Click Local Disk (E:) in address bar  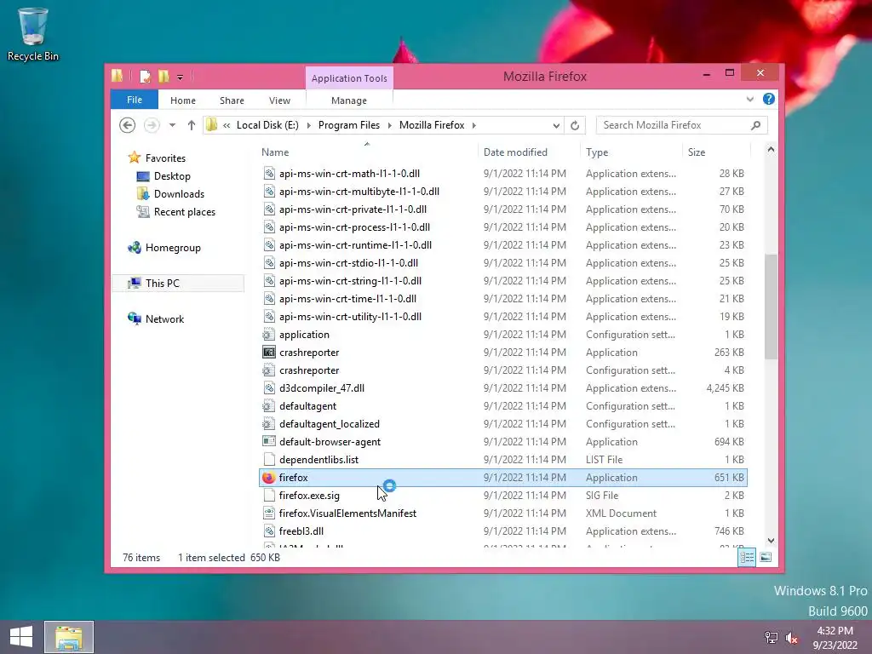[x=267, y=125]
